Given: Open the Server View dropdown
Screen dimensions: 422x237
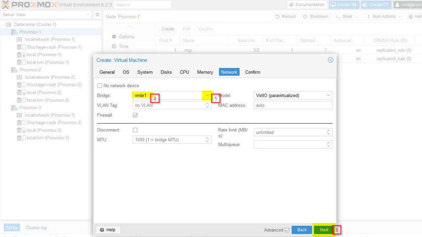Looking at the screenshot, I should coord(87,14).
